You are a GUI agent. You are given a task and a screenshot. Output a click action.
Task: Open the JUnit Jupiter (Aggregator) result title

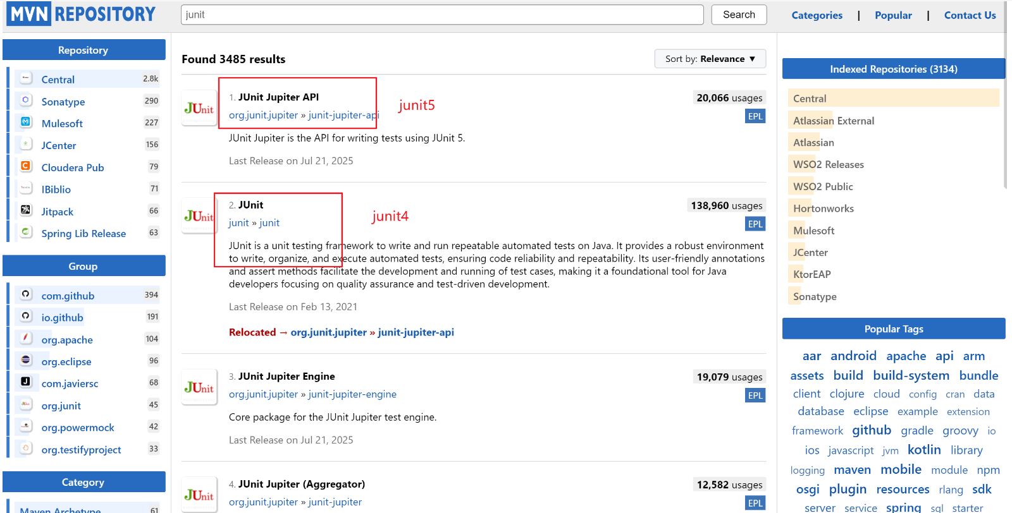coord(301,484)
